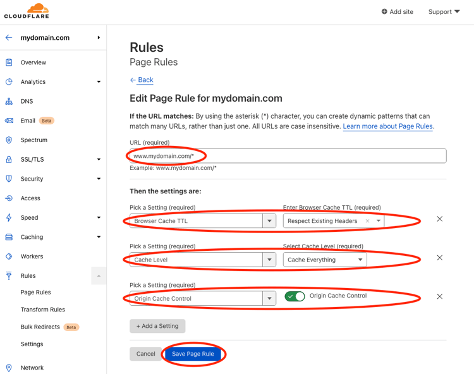This screenshot has width=474, height=374.
Task: Toggle the Origin Cache Control switch
Action: pos(295,296)
